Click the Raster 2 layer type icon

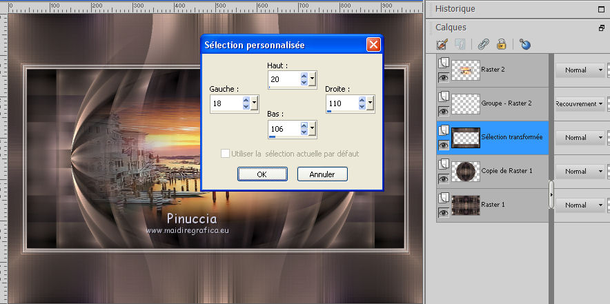click(x=444, y=63)
